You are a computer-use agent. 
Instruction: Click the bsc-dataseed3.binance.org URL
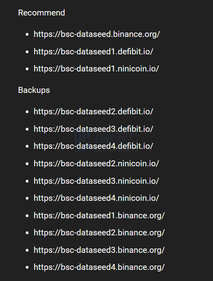pos(99,250)
